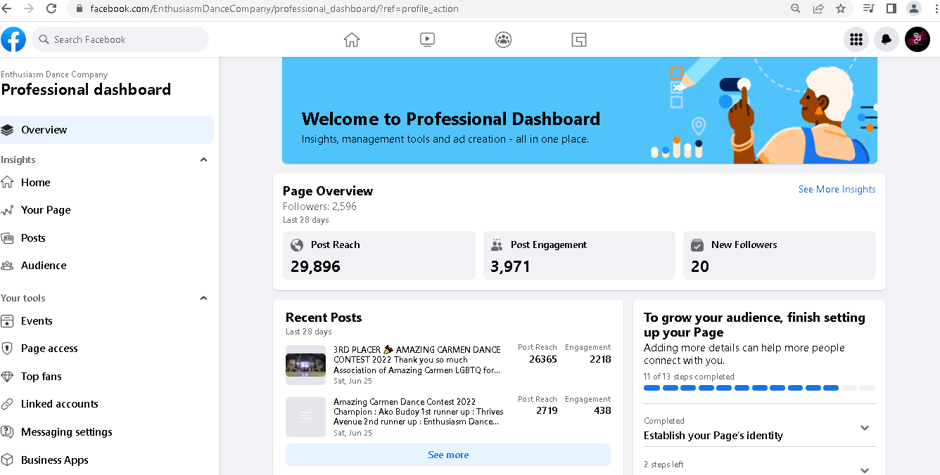Screen dimensions: 940x475
Task: Open the nine-dot Menu grid icon
Action: (x=856, y=39)
